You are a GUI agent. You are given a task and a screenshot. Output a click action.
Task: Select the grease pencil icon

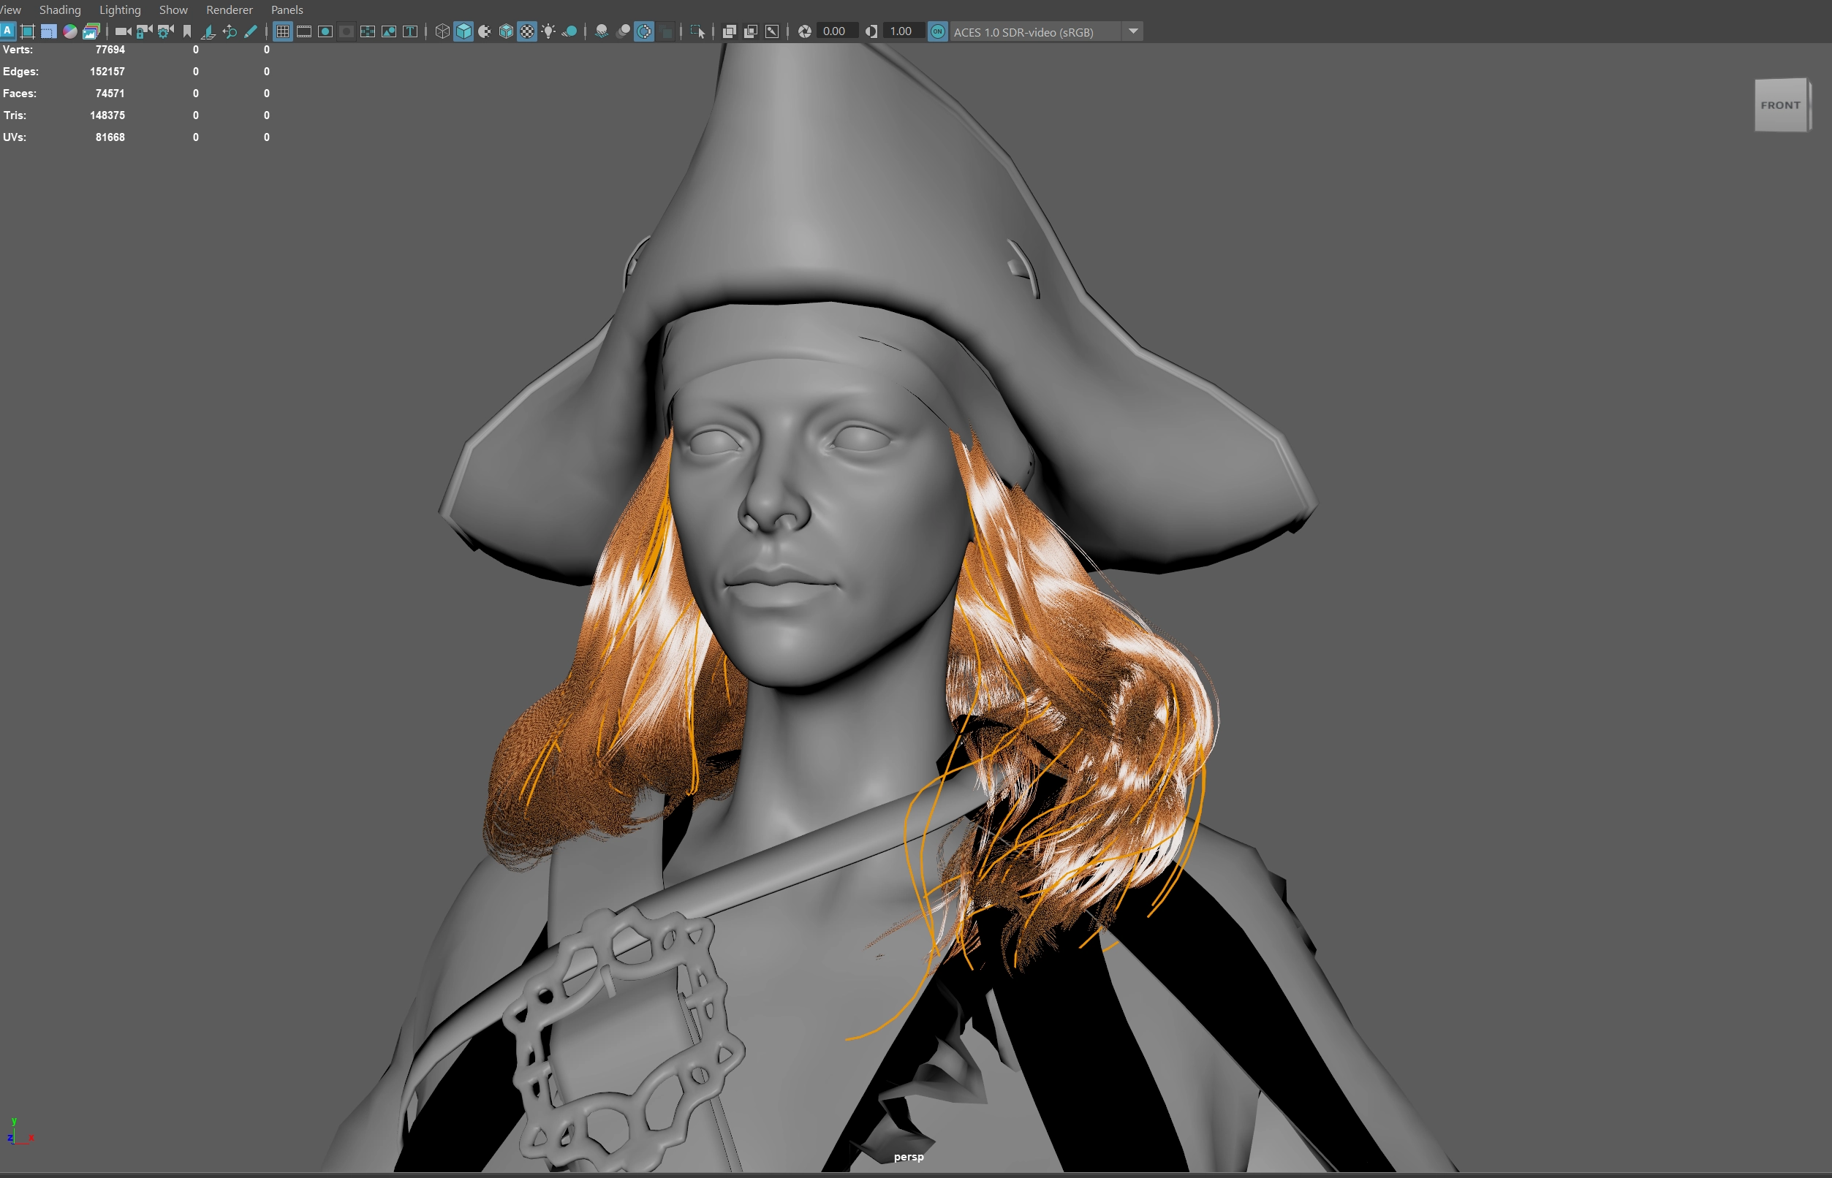tap(250, 31)
